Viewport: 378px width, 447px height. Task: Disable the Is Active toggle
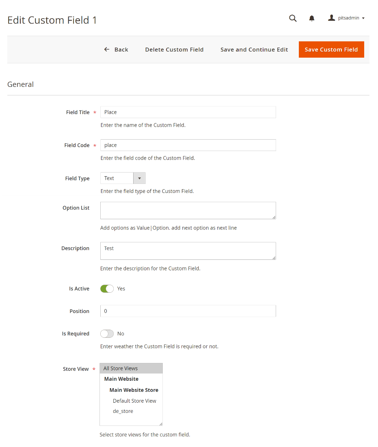coord(107,289)
